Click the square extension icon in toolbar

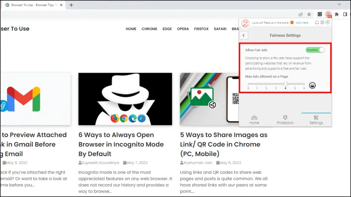[320, 14]
